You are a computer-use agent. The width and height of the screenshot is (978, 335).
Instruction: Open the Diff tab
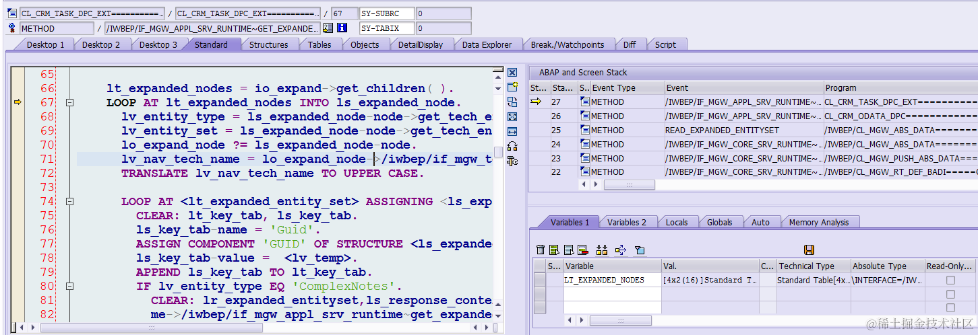tap(630, 44)
